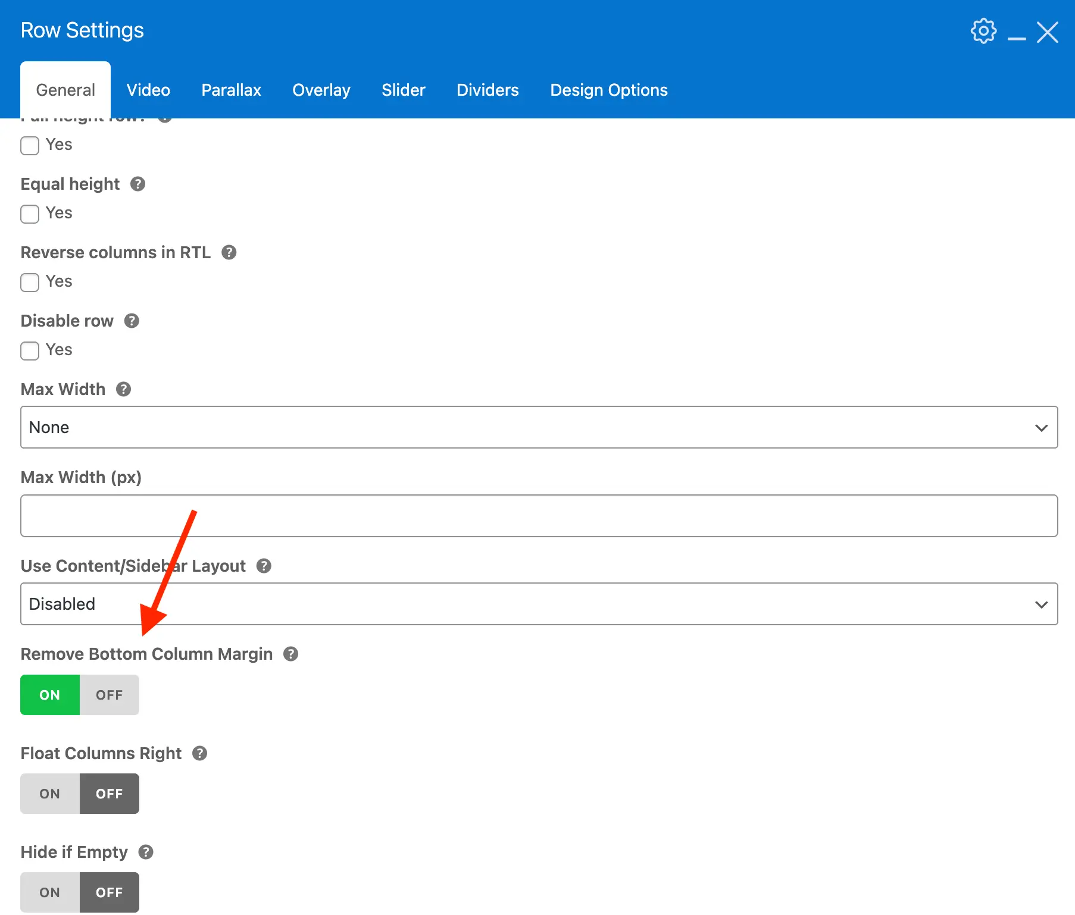Click the Reverse columns in RTL help icon

(x=229, y=252)
